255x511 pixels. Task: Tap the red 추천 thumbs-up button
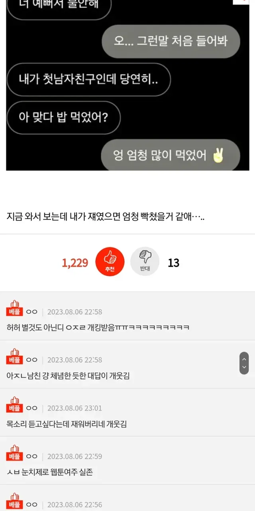tap(110, 261)
